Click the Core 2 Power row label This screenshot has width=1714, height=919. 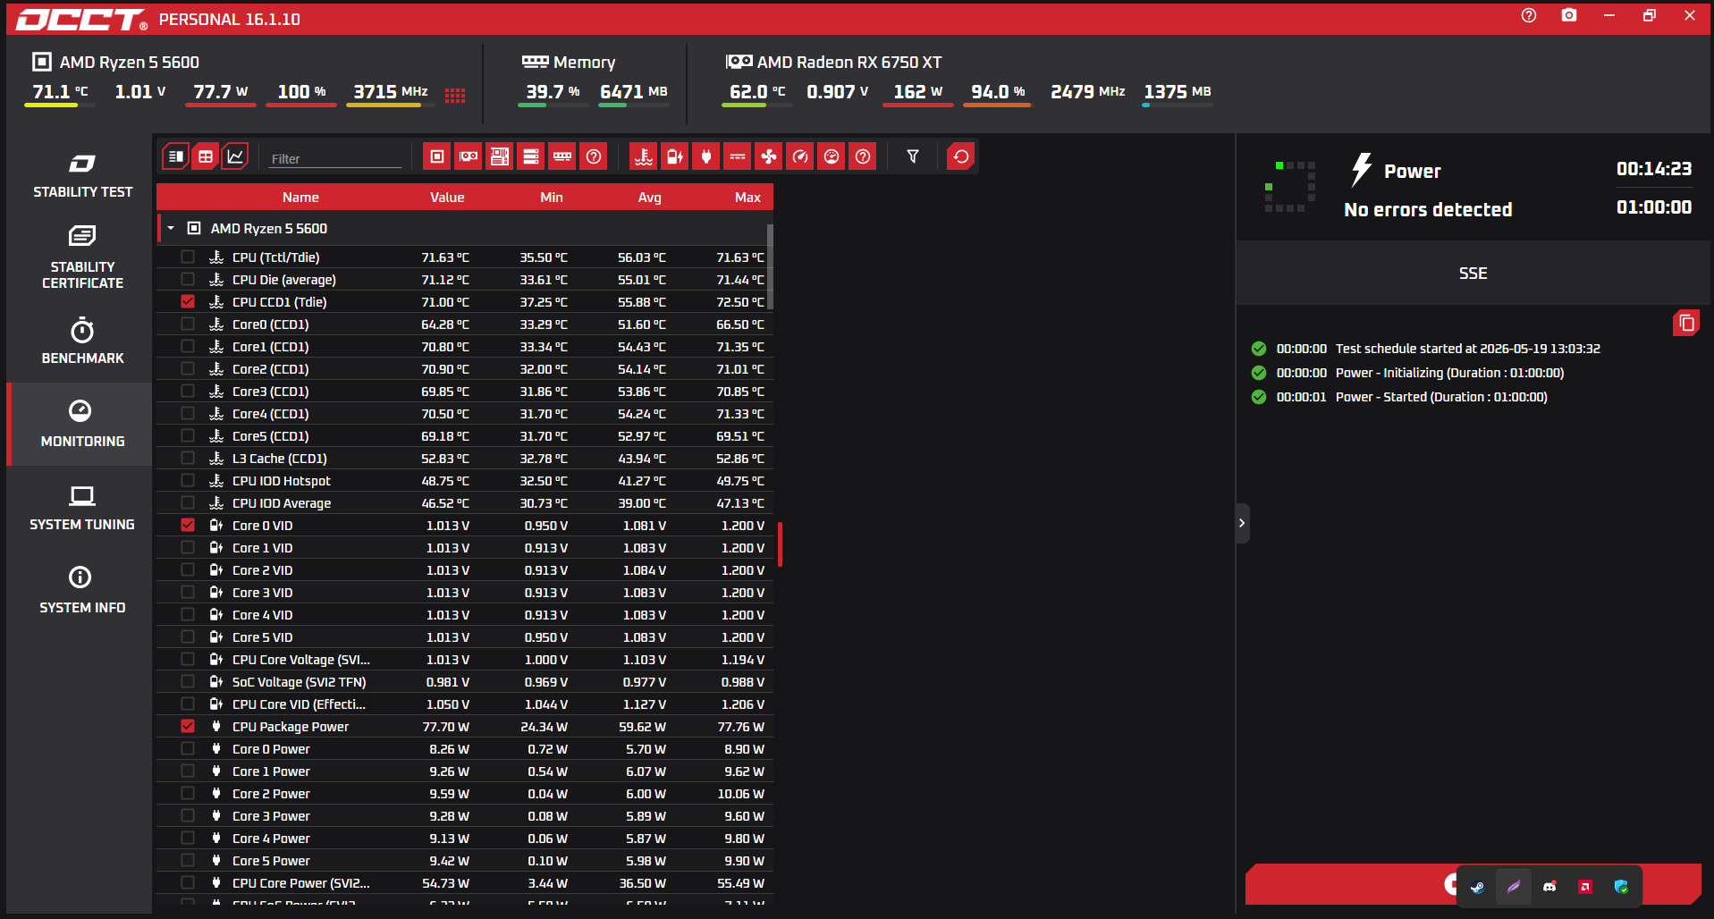pos(271,793)
